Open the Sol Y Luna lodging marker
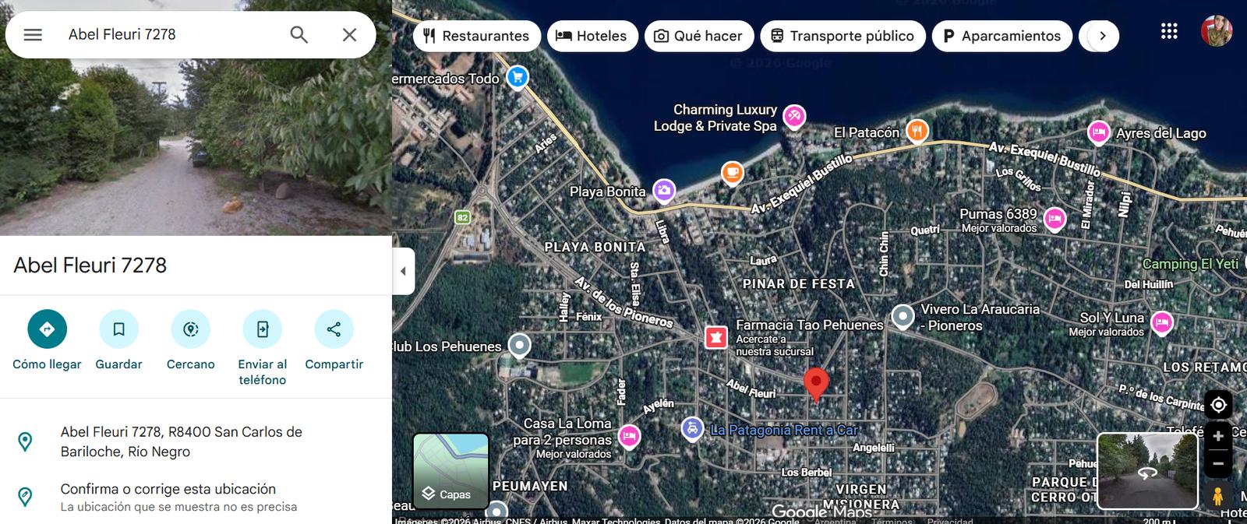1247x524 pixels. [1161, 322]
